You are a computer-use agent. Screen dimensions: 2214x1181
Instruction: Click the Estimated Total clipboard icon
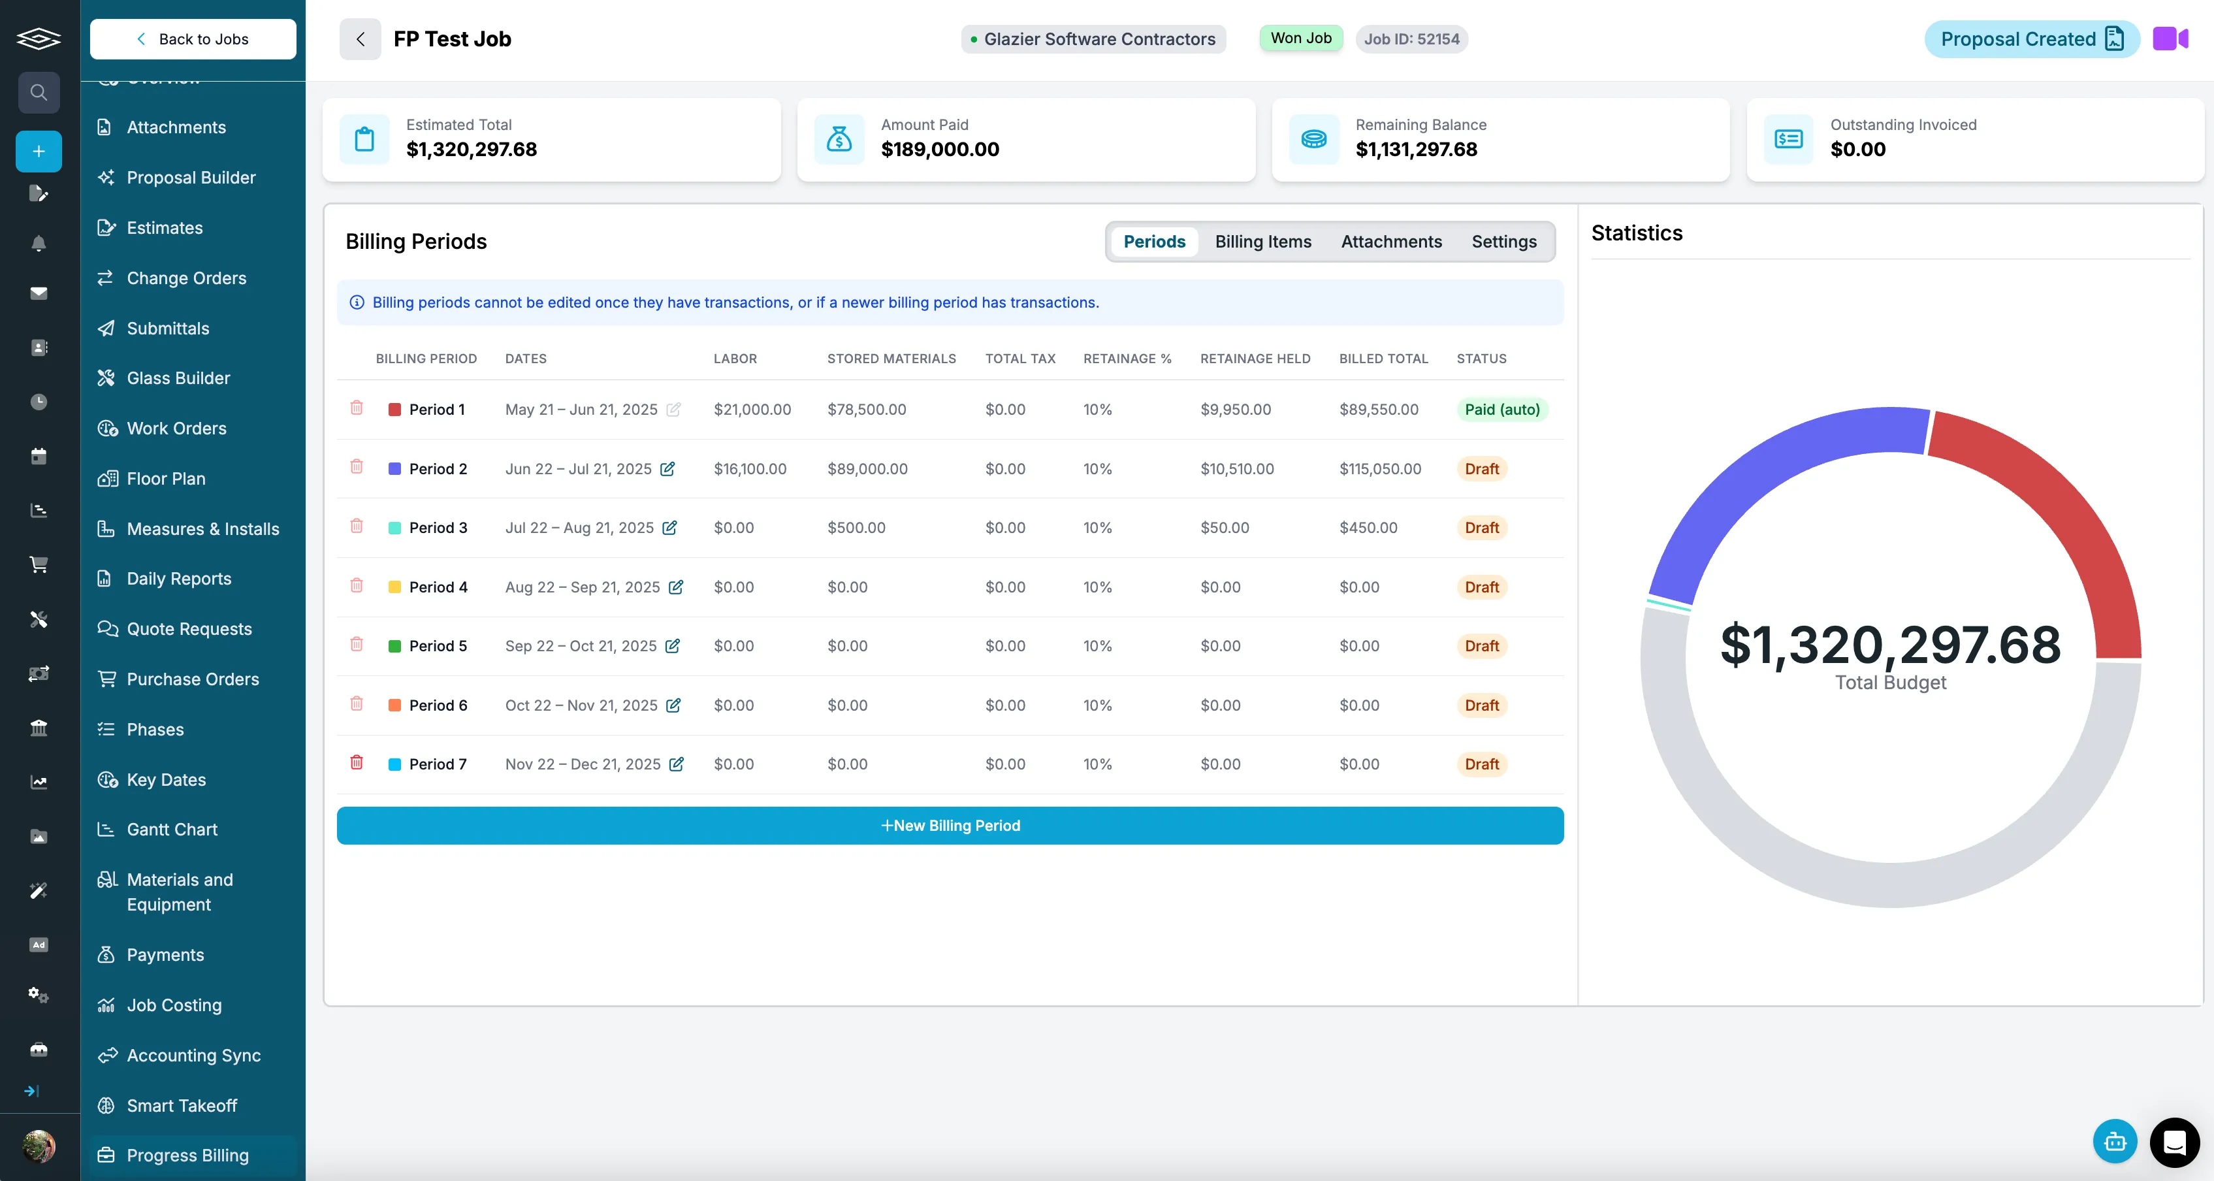click(x=364, y=139)
